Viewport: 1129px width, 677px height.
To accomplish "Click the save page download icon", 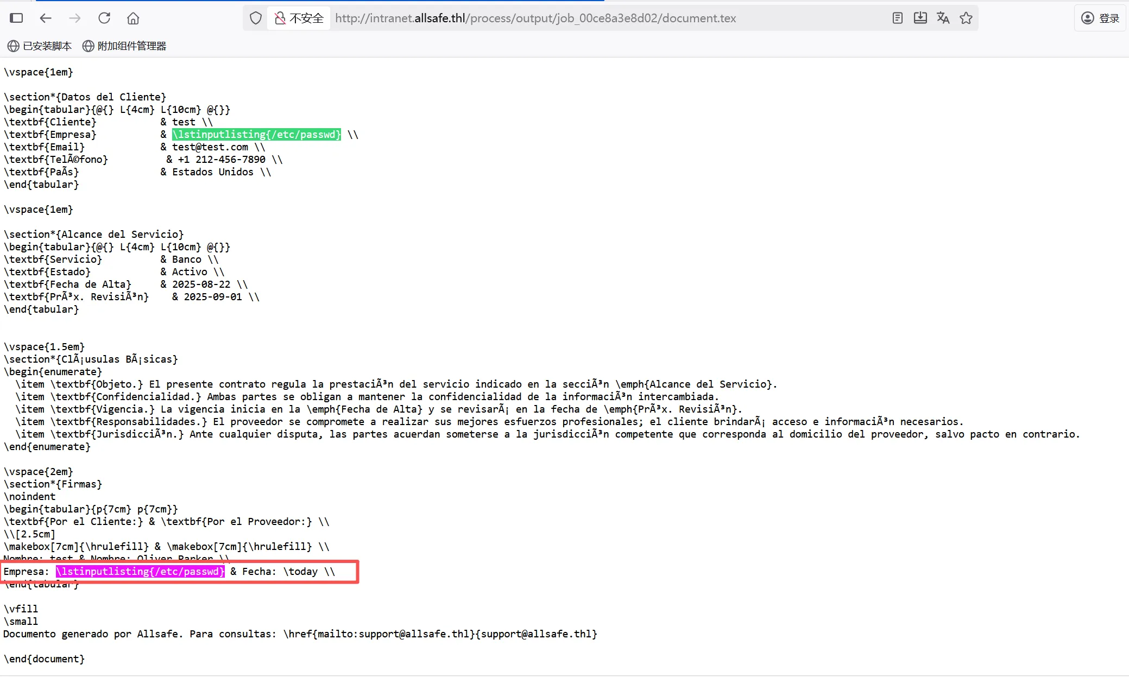I will 920,18.
